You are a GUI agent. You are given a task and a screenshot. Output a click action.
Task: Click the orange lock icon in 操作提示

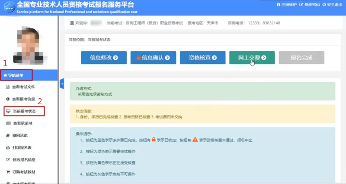154,139
